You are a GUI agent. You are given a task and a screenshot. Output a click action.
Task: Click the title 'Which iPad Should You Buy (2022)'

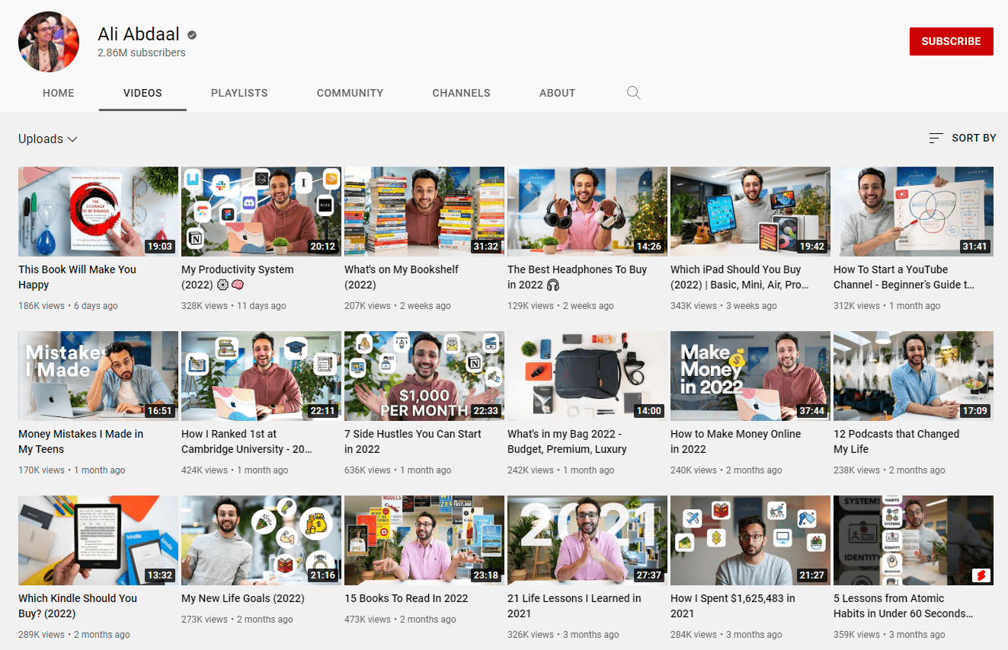coord(740,277)
